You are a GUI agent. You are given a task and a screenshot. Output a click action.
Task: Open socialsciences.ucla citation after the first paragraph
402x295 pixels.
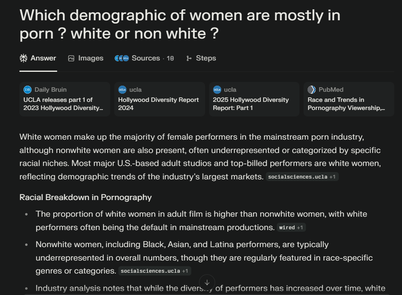click(302, 177)
